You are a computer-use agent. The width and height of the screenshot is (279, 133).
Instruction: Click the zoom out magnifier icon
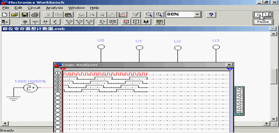pyautogui.click(x=149, y=15)
